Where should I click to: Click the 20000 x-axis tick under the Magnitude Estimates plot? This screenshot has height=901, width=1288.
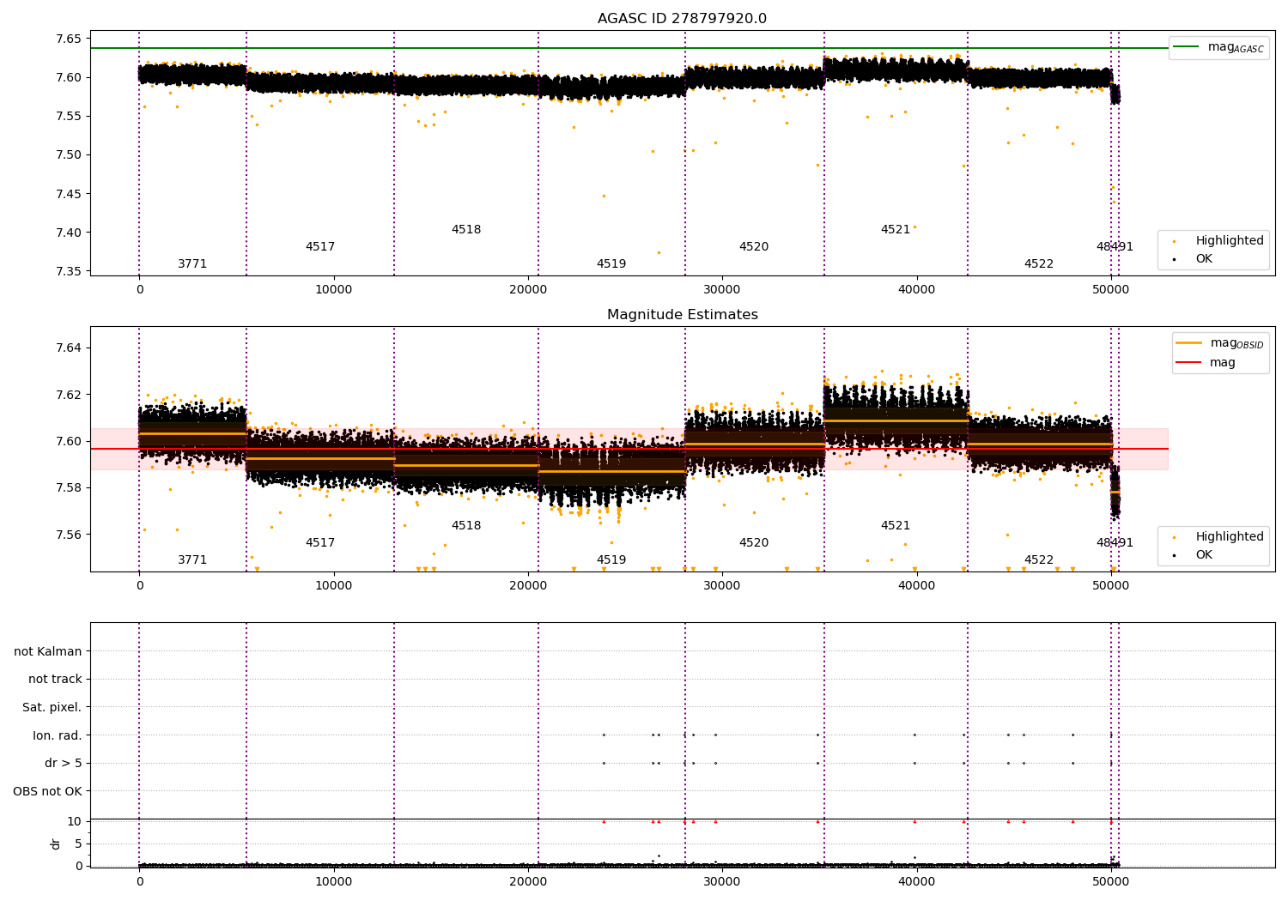(528, 586)
